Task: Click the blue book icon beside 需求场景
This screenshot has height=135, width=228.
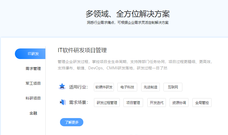Action: click(63, 102)
